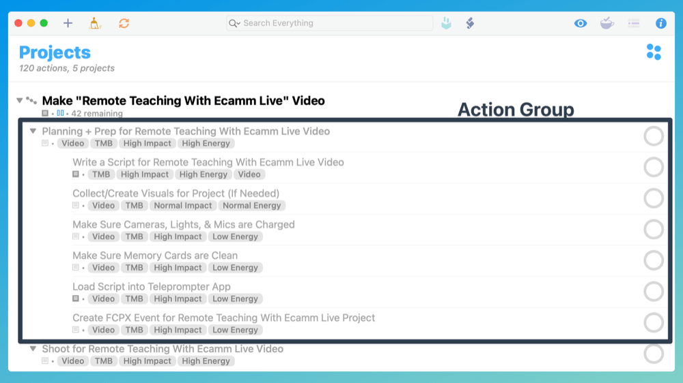
Task: Click the project note icon by 42 remaining
Action: click(45, 113)
